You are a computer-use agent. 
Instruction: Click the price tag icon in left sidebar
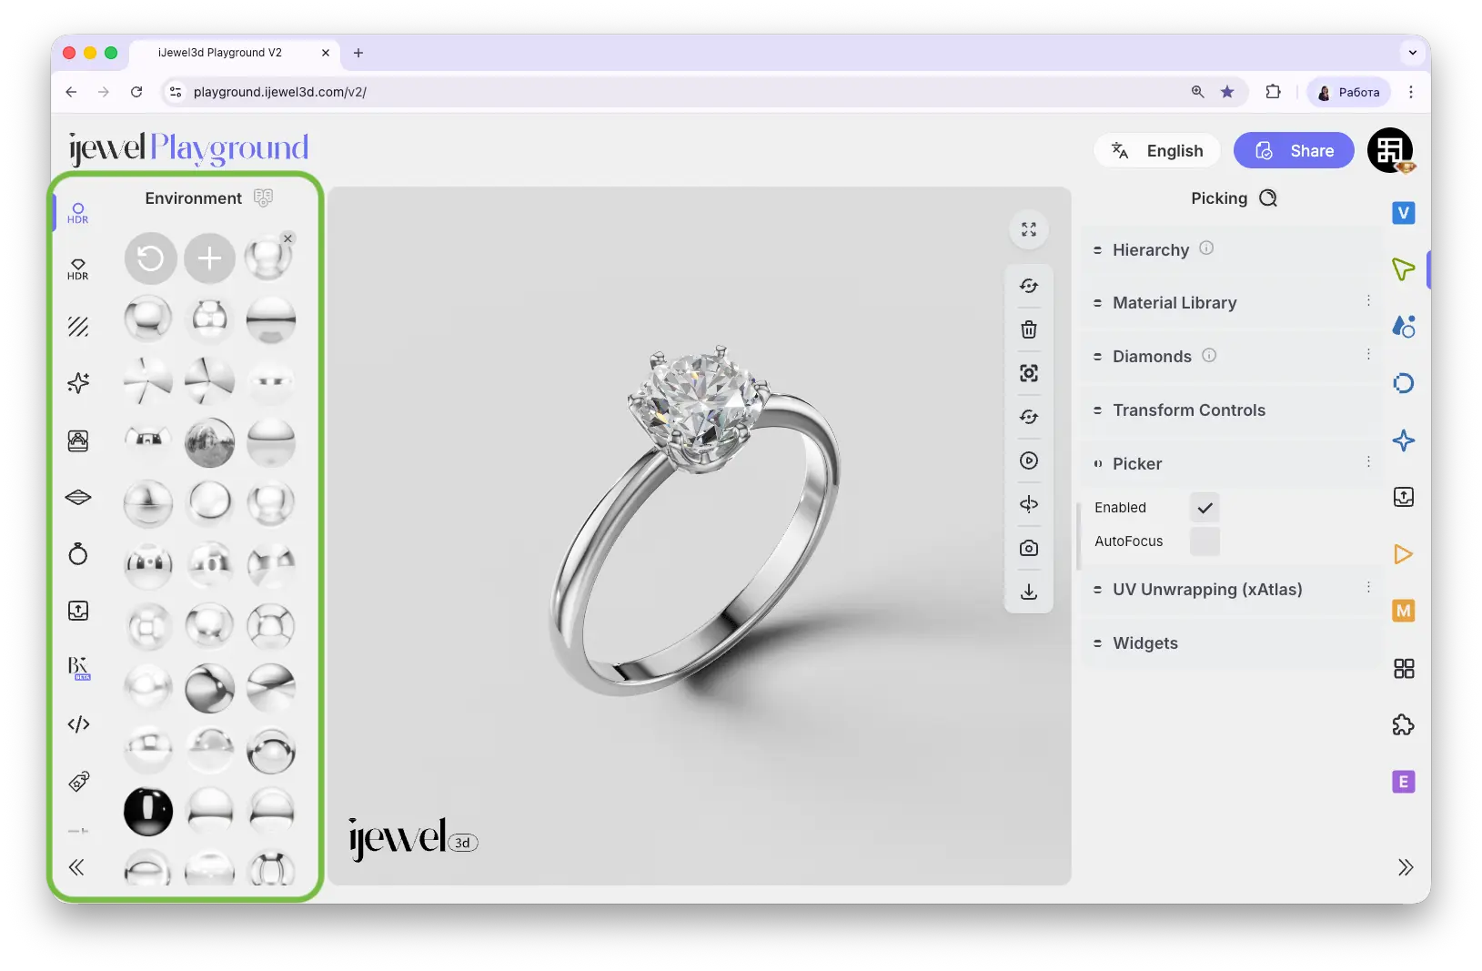[x=78, y=781]
